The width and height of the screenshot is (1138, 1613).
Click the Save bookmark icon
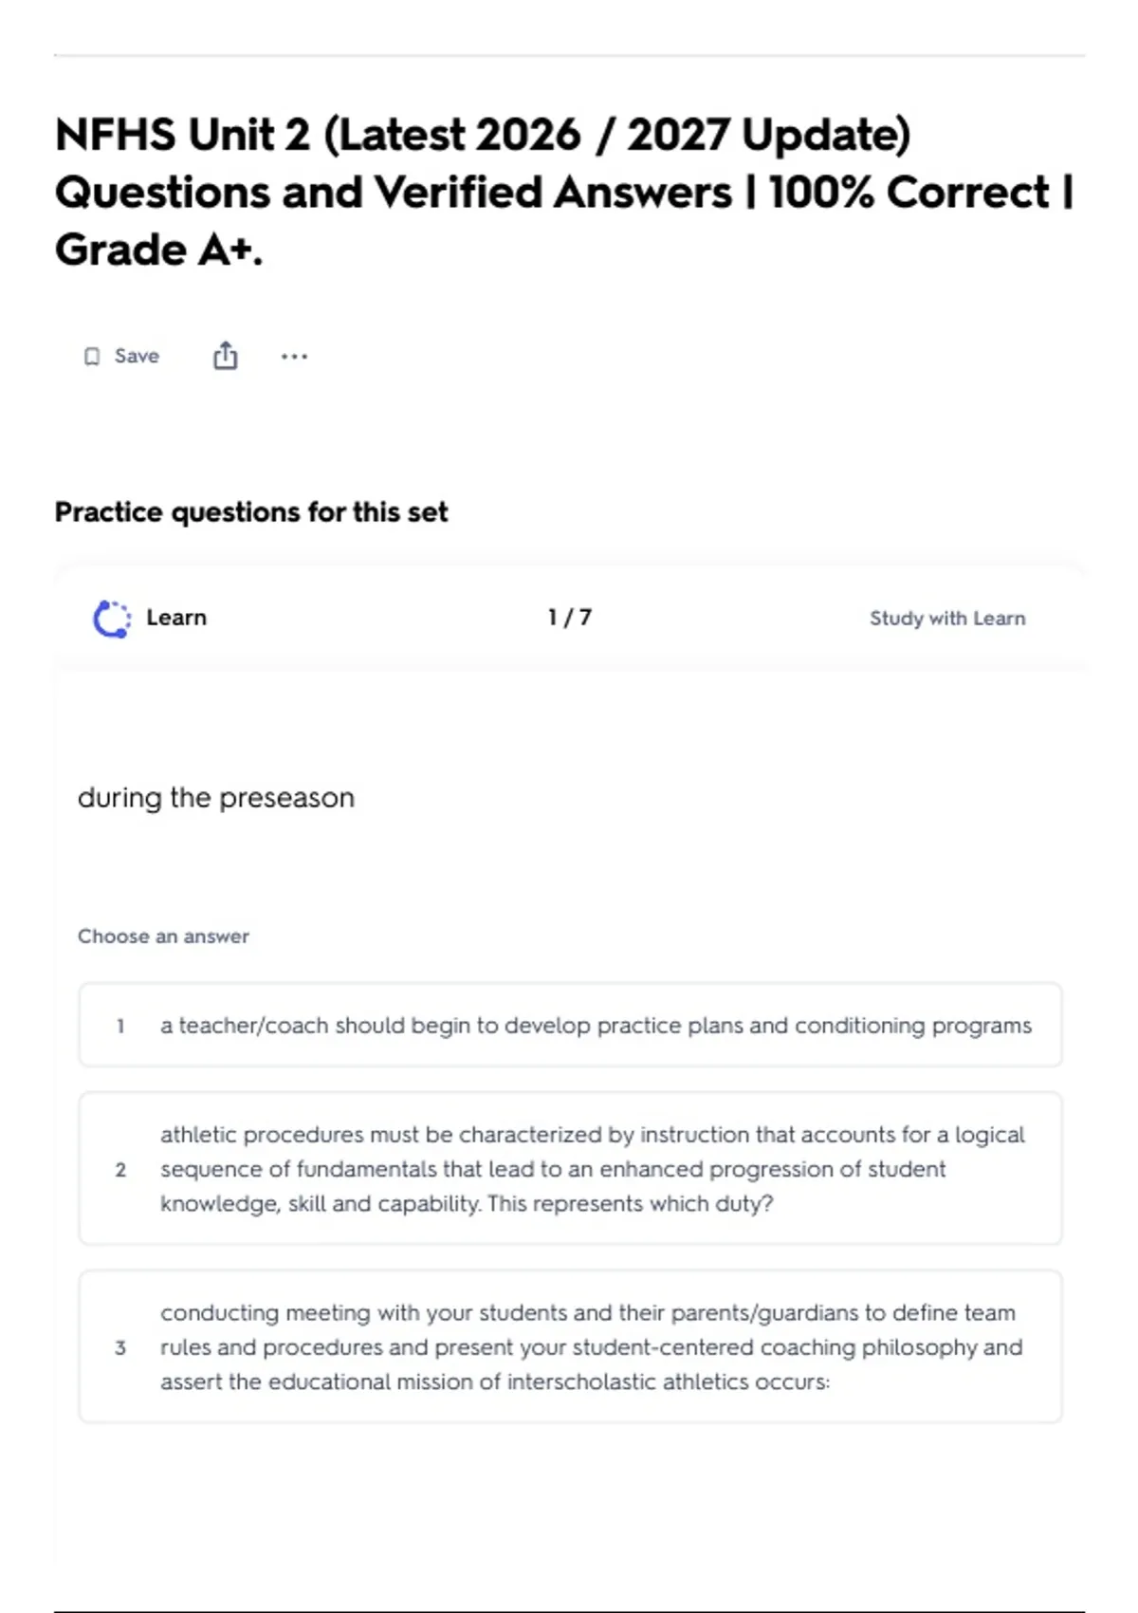pos(92,357)
